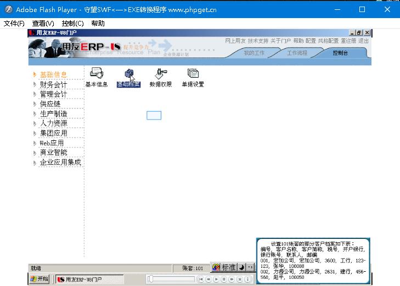Expand the 集团应用 arrow
This screenshot has height=286, width=400.
click(x=35, y=133)
